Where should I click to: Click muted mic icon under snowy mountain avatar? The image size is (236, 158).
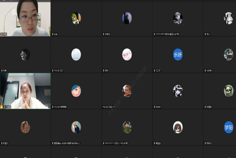point(53,71)
